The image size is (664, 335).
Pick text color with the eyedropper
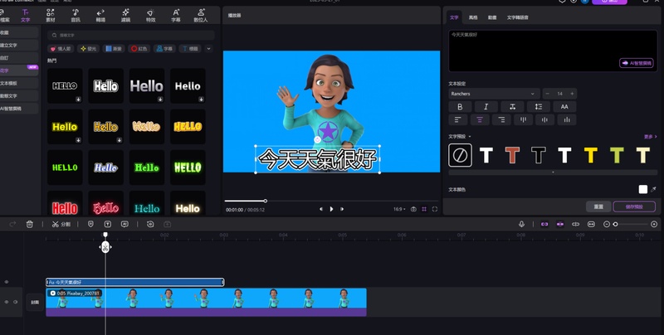pyautogui.click(x=653, y=189)
